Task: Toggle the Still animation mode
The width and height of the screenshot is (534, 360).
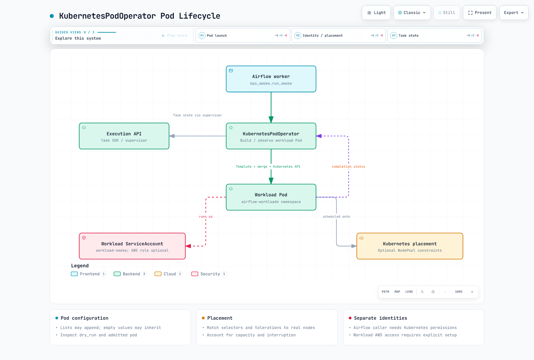Action: click(x=447, y=13)
